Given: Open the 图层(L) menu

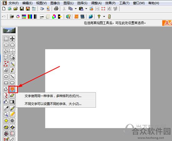Looking at the screenshot, I should (68, 3).
